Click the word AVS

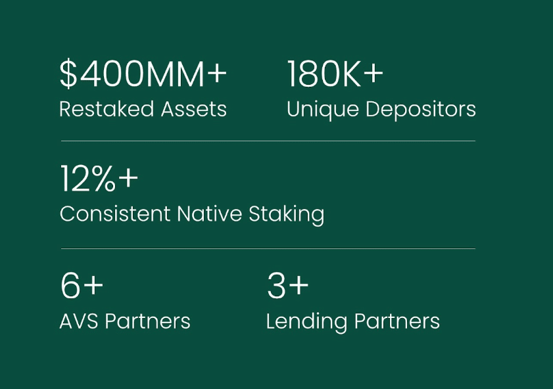pyautogui.click(x=79, y=321)
